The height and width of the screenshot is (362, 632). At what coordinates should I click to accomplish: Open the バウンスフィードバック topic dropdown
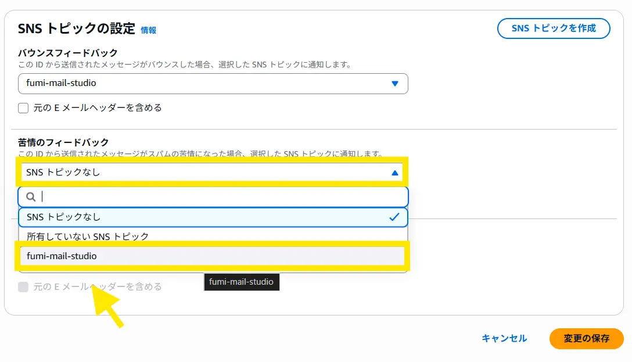click(213, 84)
